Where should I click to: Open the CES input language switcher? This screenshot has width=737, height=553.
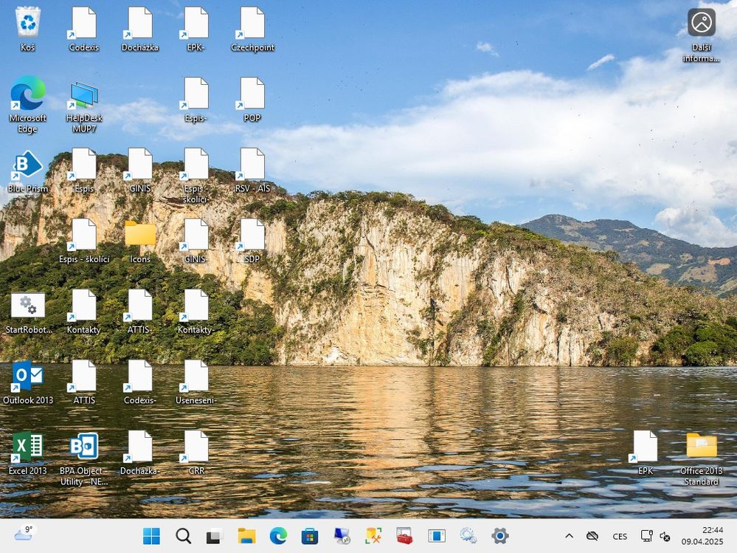(620, 537)
